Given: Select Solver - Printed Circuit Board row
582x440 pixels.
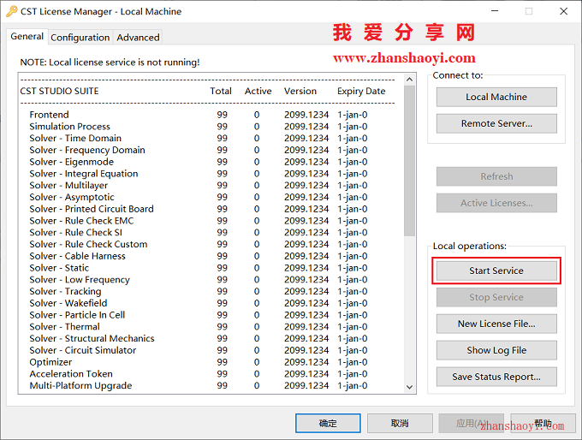Looking at the screenshot, I should (x=199, y=209).
